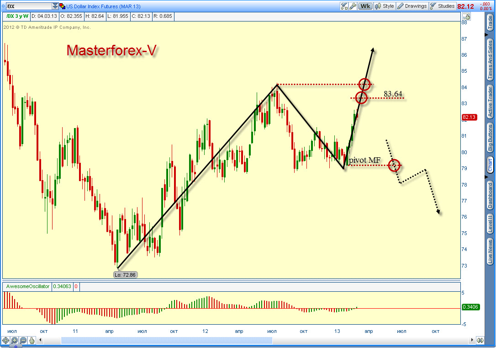Viewport: 496px width, 348px height.
Task: Click the AwesomeOscillator study label
Action: pyautogui.click(x=28, y=286)
